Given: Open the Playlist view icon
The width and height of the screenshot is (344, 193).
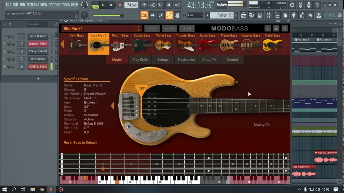Looking at the screenshot, I should 243,15.
